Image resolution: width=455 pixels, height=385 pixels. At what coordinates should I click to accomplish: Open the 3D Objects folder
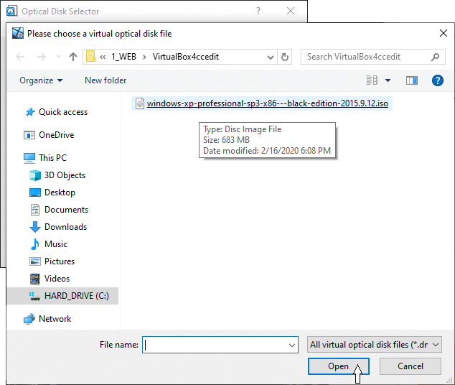tap(65, 175)
